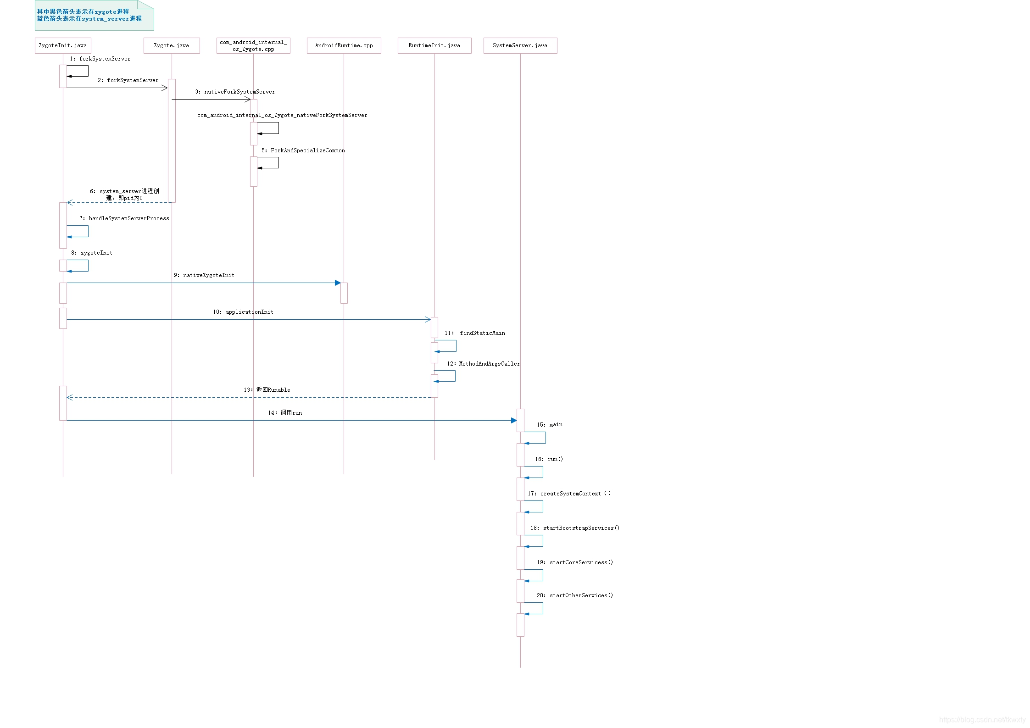Click the '9: nativeZygoteInit' message label
This screenshot has height=728, width=1030.
pos(204,275)
